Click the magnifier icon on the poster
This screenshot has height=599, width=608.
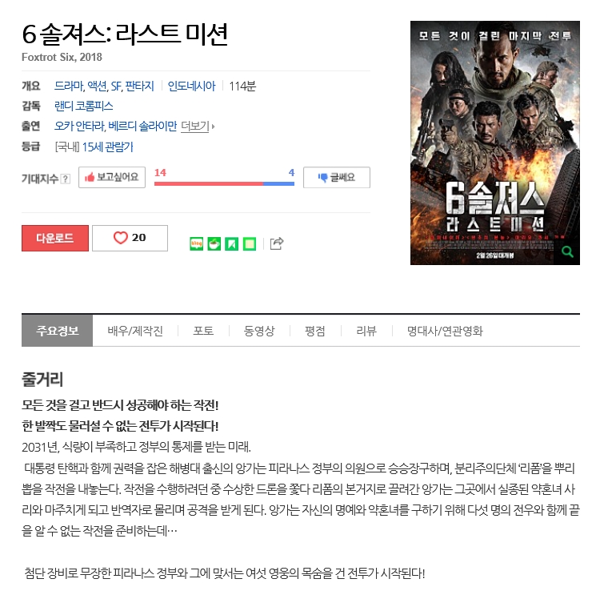click(x=567, y=251)
